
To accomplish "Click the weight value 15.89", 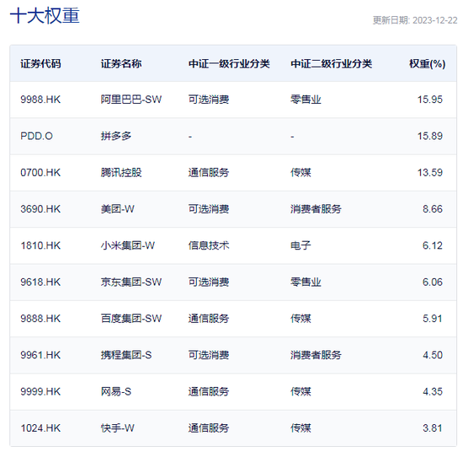I will pyautogui.click(x=430, y=136).
